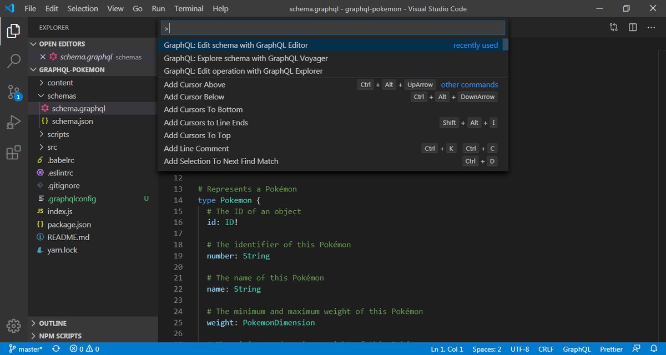Change indentation via Spaces: 2
Screen dimensions: 666x355
click(x=487, y=349)
